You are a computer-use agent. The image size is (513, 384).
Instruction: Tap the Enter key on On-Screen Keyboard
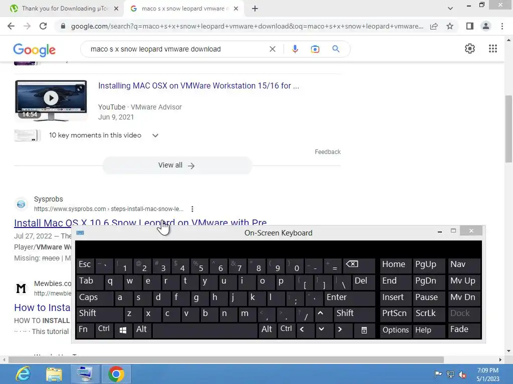349,298
